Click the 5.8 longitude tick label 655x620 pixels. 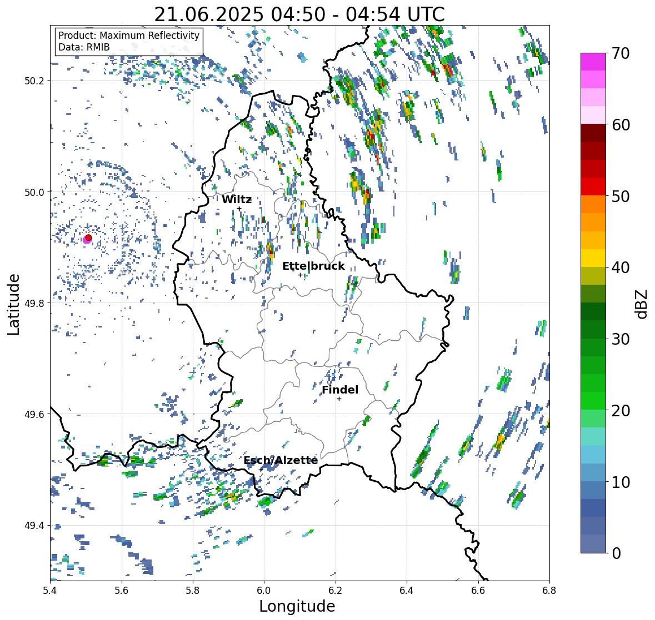(193, 590)
